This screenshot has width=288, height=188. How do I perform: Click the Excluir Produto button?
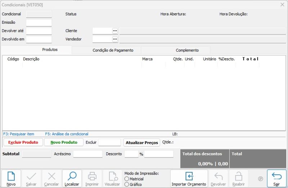click(x=23, y=142)
